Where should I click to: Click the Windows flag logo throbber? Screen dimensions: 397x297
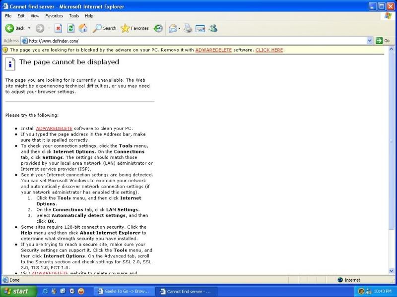point(388,16)
